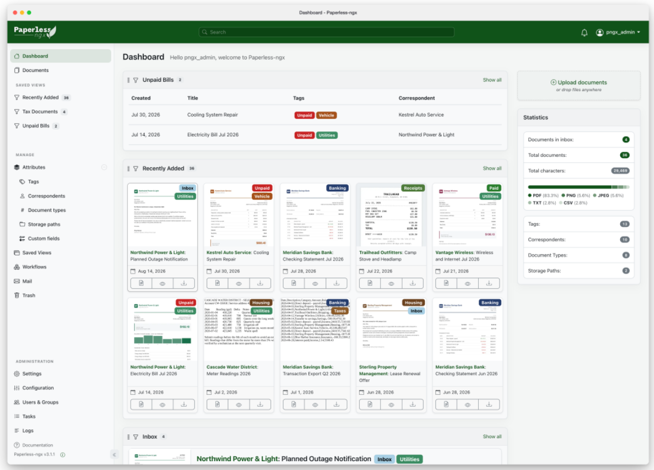Open Users & Groups
Screen dimensions: 654x470
point(40,402)
